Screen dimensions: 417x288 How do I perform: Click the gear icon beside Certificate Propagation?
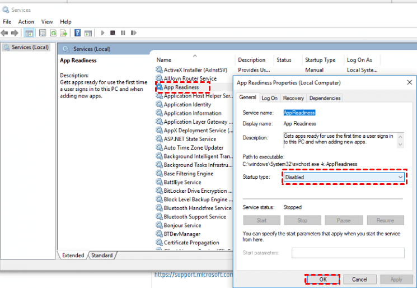point(159,243)
